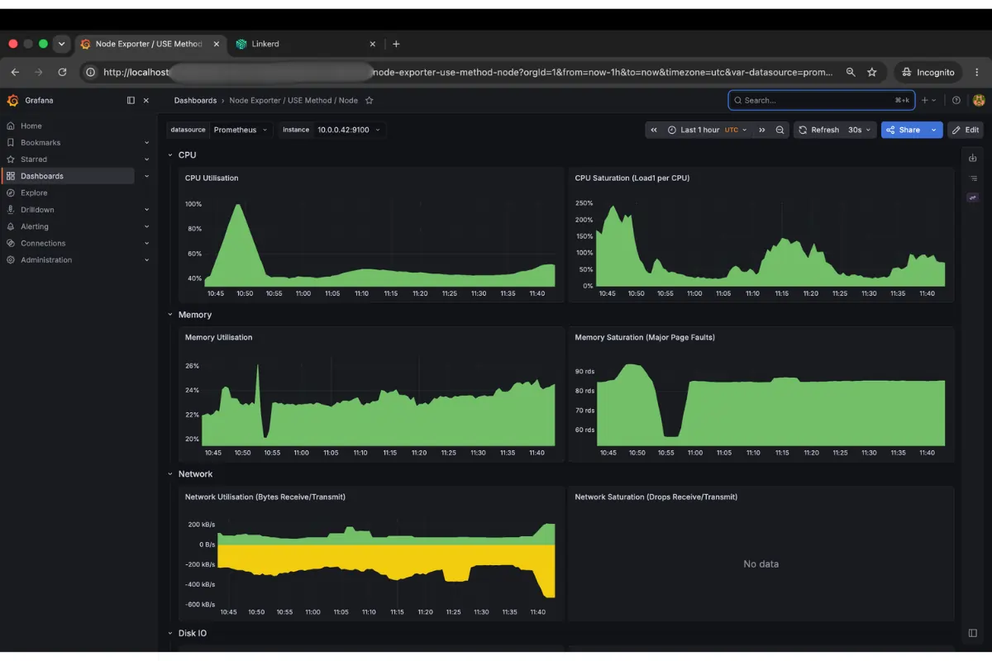Go to Starred dashboards
Viewport: 992px width, 661px height.
34,159
